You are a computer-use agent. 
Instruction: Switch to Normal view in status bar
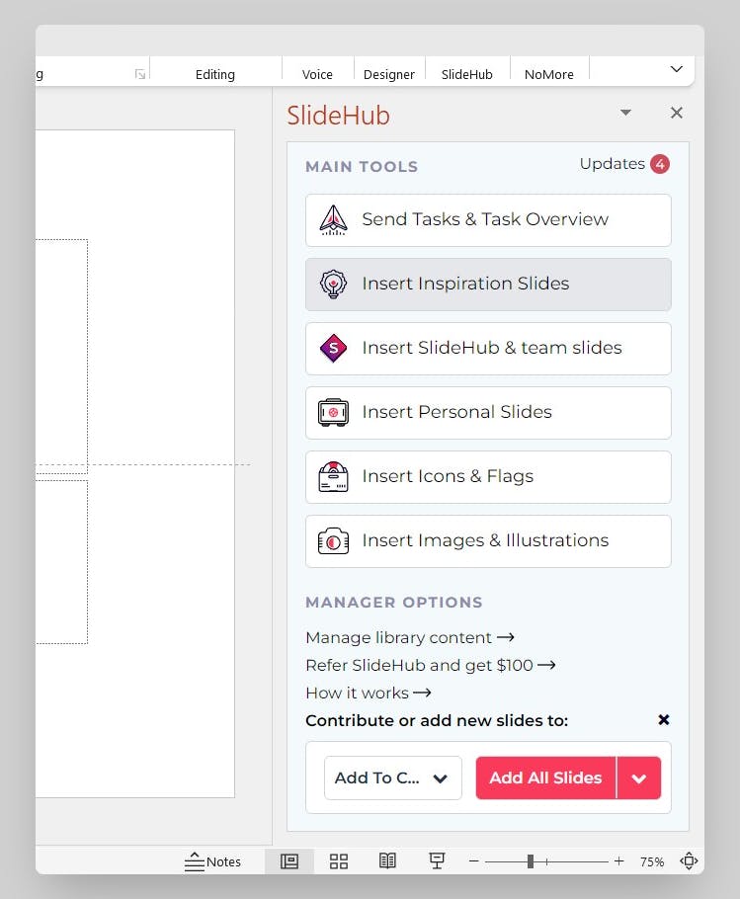tap(289, 861)
